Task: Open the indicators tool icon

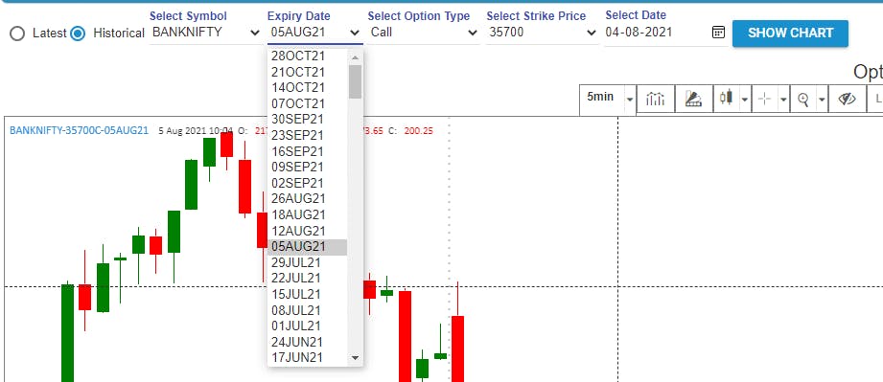Action: click(x=656, y=99)
